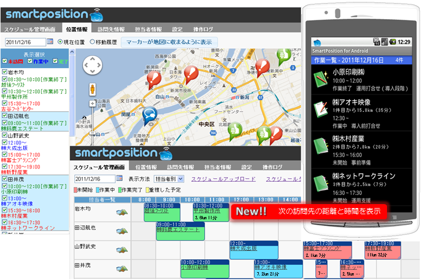Screen dimensions: 423x280
Task: Click red 未開始 legend swatch
Action: pyautogui.click(x=75, y=190)
